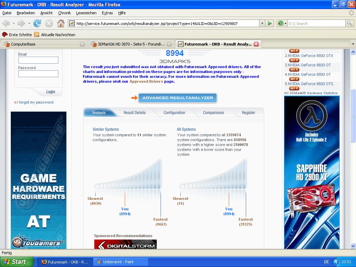Open the Lesezeichen menu

(86, 13)
